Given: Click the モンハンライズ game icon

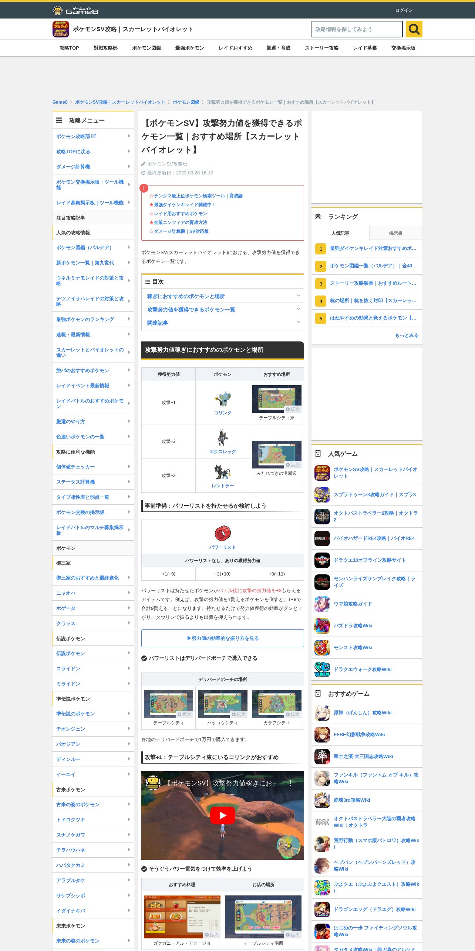Looking at the screenshot, I should tap(322, 582).
